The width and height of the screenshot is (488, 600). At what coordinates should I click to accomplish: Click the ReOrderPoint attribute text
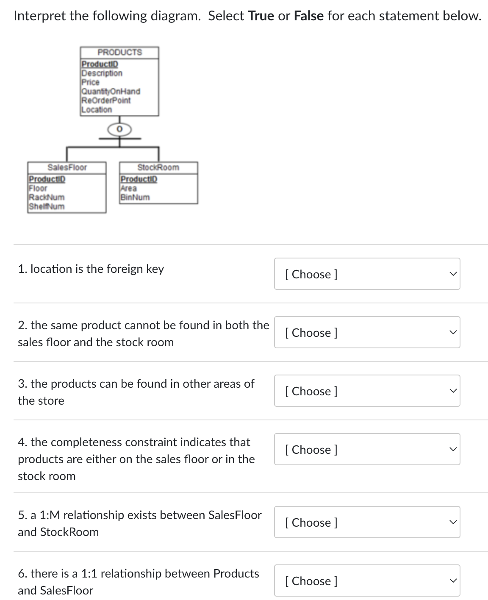tap(106, 100)
